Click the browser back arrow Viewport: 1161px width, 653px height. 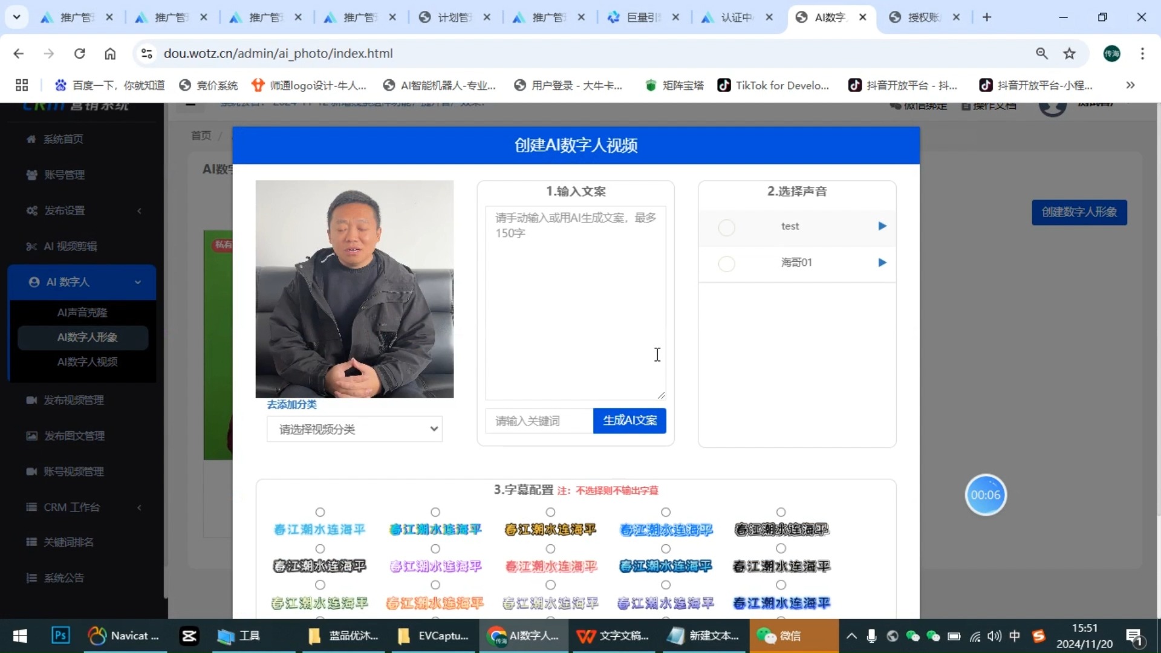(x=19, y=53)
